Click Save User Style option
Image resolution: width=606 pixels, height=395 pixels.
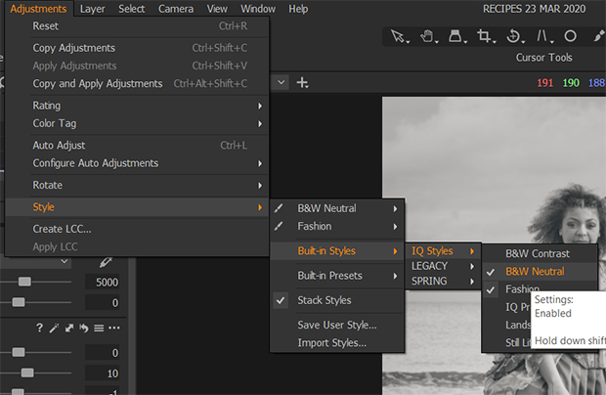coord(337,325)
